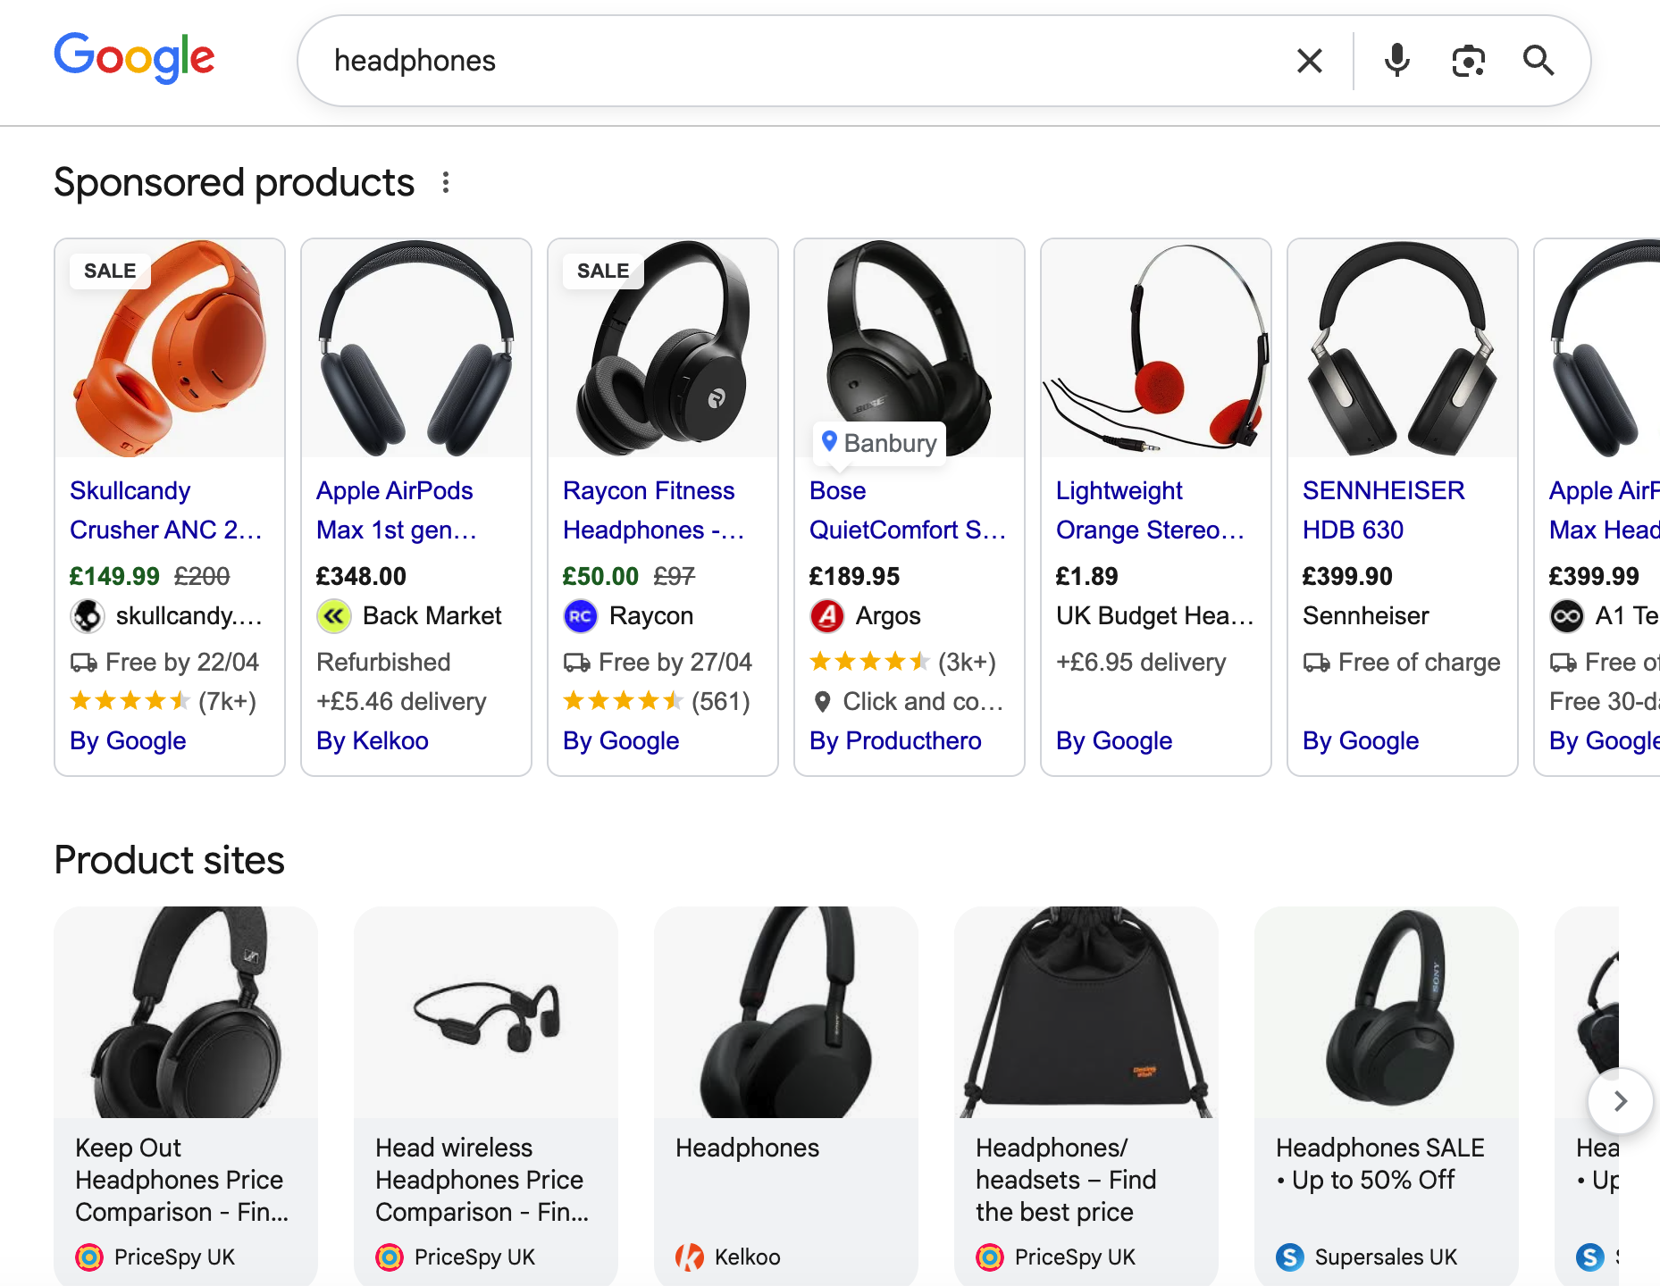Click the Sennheiser HDB 630 product image
Screen dimensions: 1660x1286
[1403, 348]
